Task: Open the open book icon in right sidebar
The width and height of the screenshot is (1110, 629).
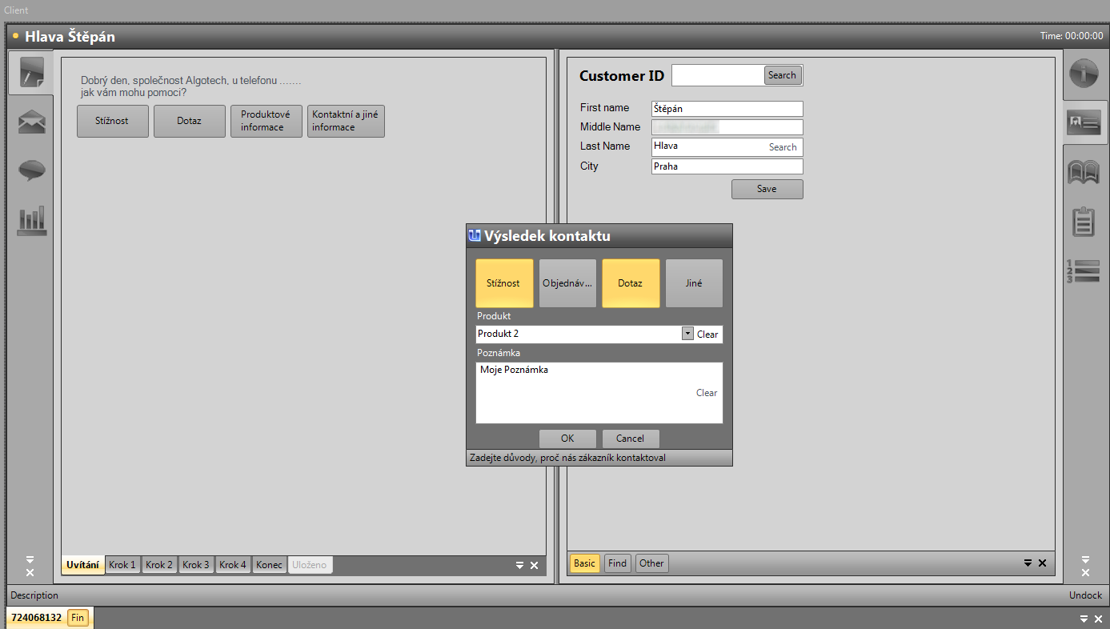Action: click(x=1084, y=171)
